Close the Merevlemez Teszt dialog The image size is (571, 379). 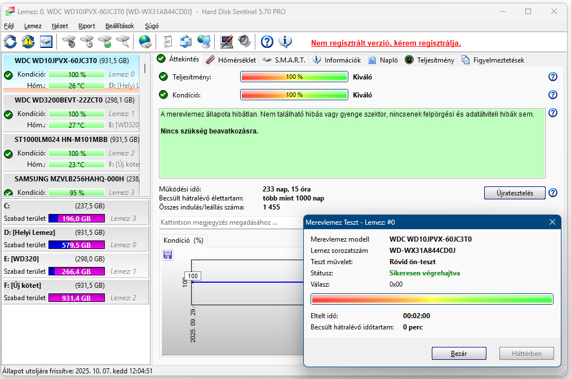pyautogui.click(x=552, y=222)
